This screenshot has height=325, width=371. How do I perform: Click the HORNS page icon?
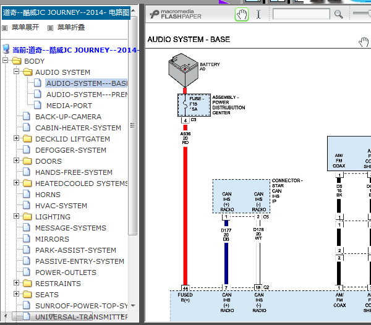[x=27, y=194]
